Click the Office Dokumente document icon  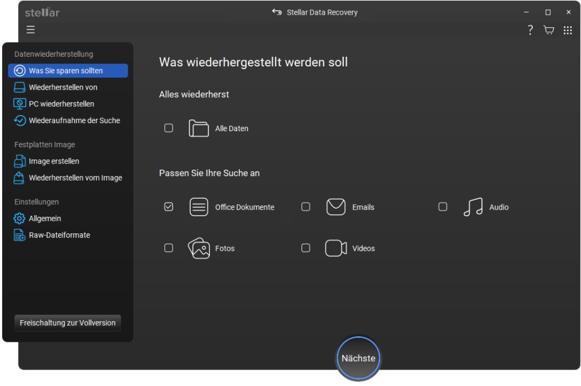point(199,207)
